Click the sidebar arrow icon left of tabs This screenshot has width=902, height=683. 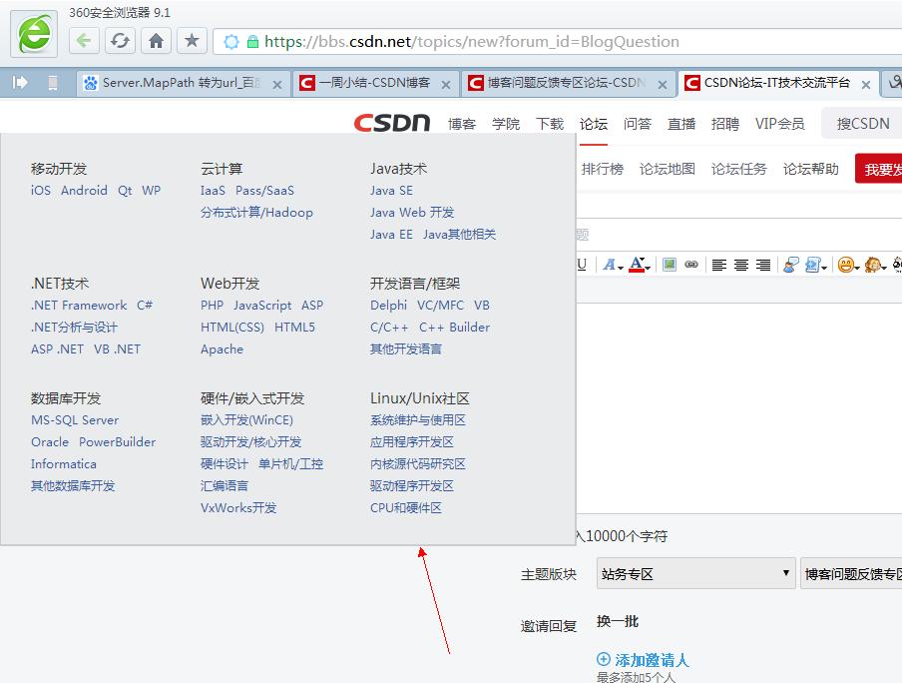[x=20, y=82]
